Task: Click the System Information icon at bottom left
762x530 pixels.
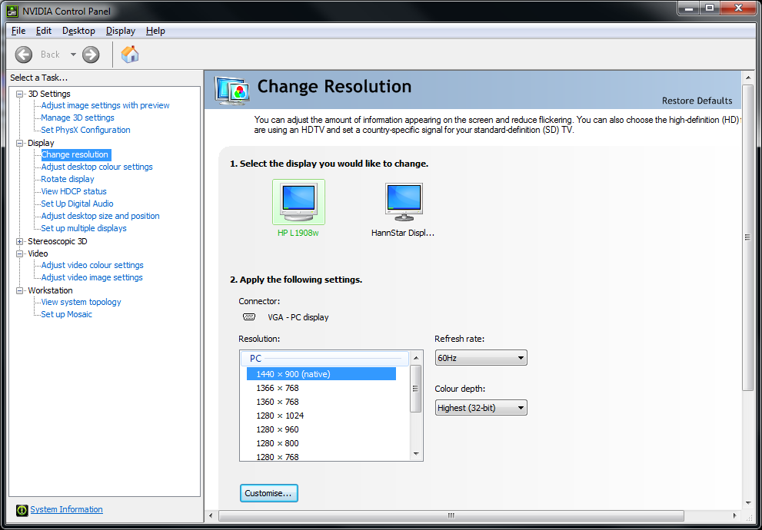Action: click(x=22, y=510)
